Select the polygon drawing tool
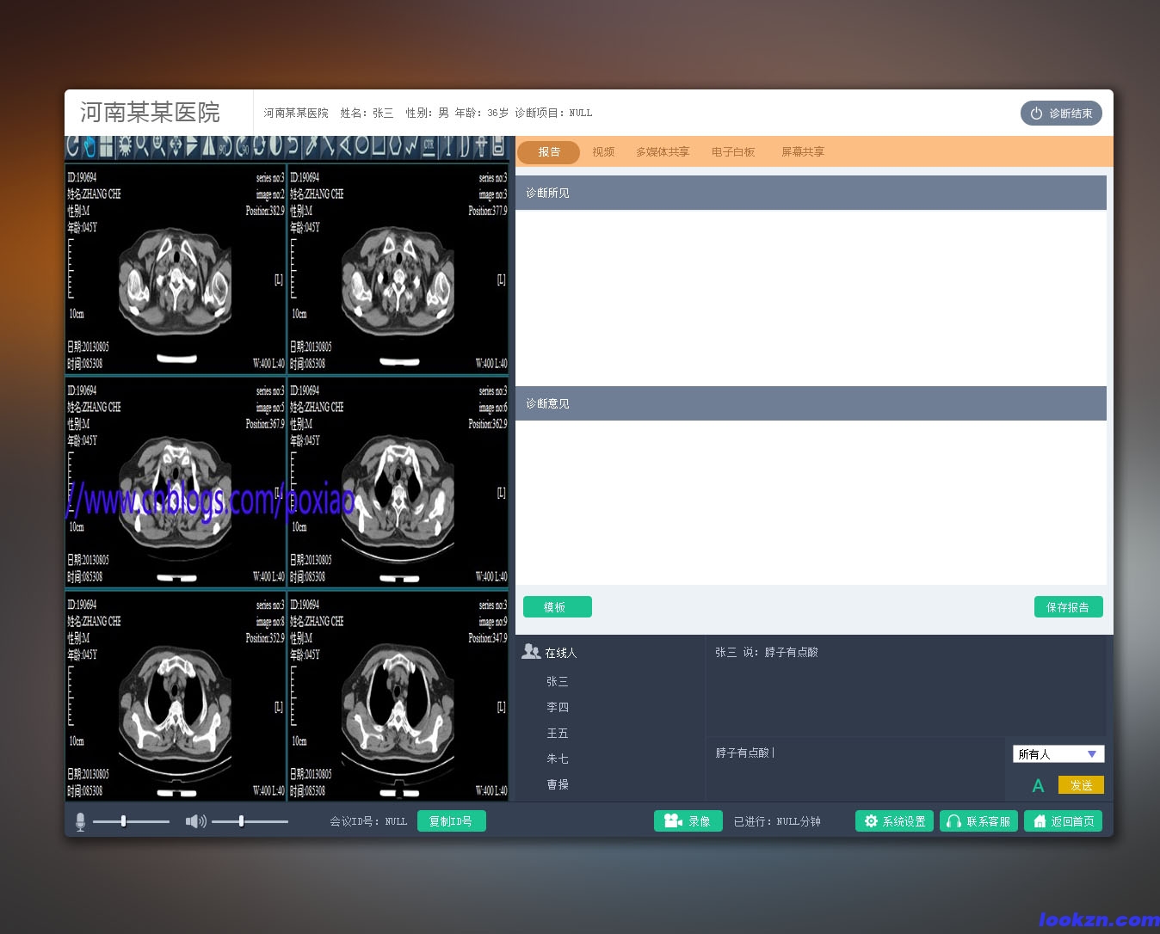This screenshot has height=934, width=1160. (x=395, y=146)
